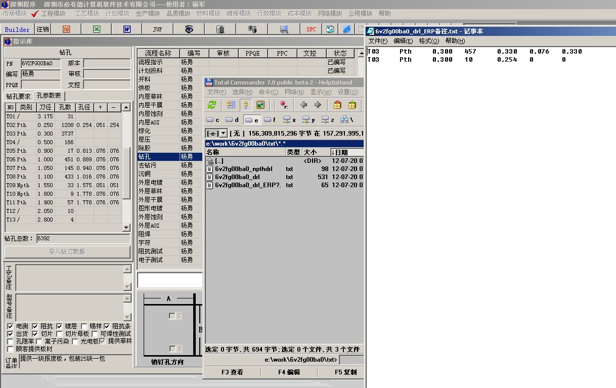Open 品质模块 menu in main menu bar
Image resolution: width=616 pixels, height=388 pixels.
pyautogui.click(x=178, y=14)
